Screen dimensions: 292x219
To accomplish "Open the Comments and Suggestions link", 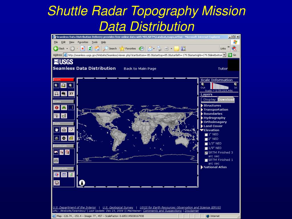I will [x=162, y=211].
